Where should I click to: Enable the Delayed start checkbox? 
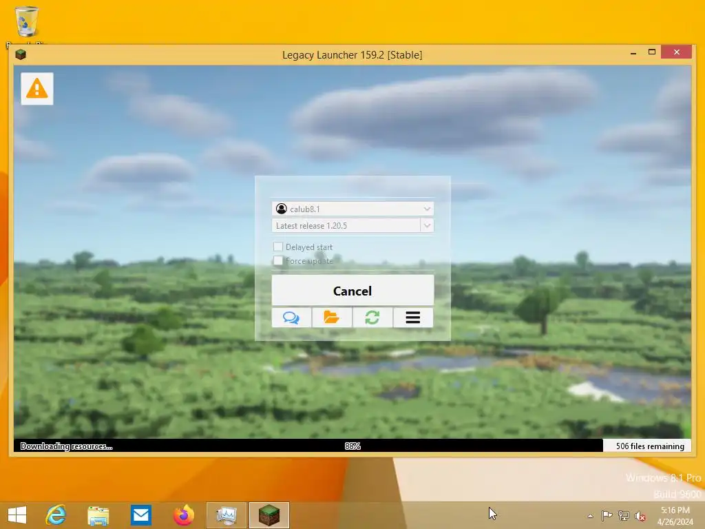coord(278,247)
